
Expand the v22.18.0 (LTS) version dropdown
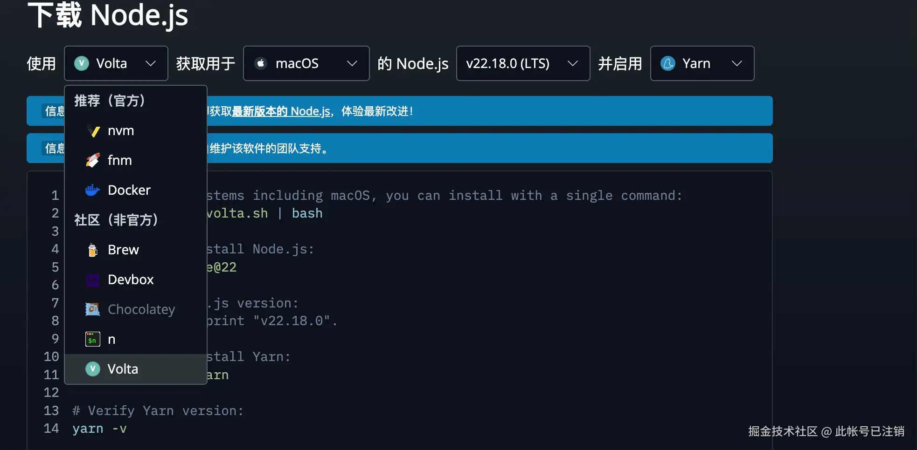tap(522, 63)
